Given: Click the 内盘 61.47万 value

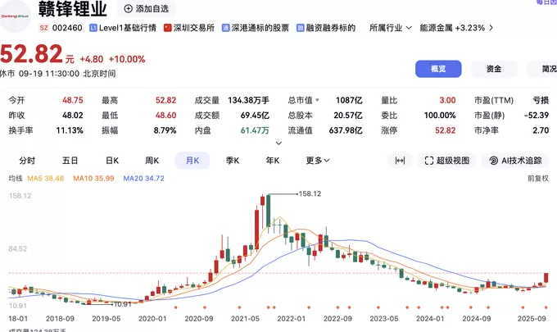Looking at the screenshot, I should pos(255,130).
